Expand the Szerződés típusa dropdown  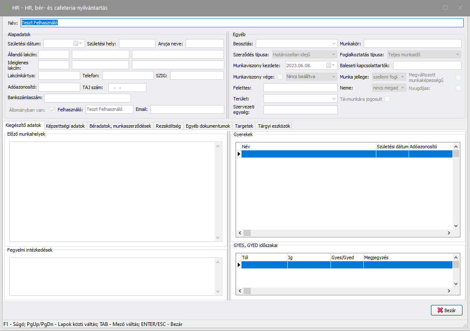click(x=333, y=54)
